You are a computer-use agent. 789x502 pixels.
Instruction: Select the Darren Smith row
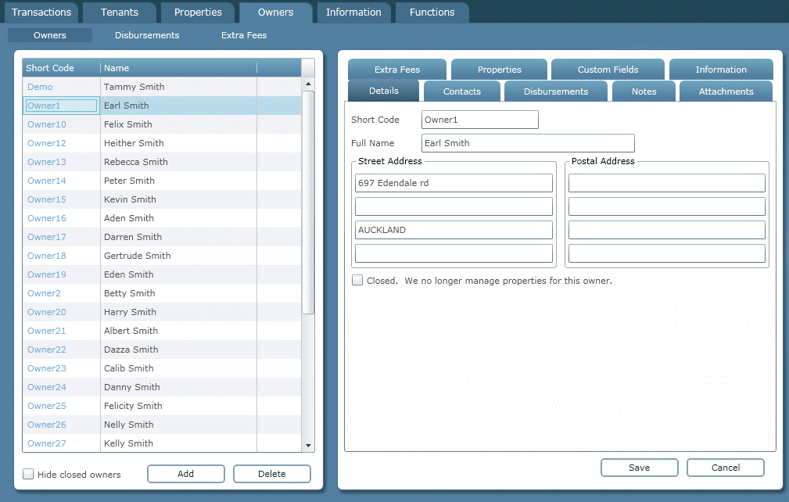[162, 237]
